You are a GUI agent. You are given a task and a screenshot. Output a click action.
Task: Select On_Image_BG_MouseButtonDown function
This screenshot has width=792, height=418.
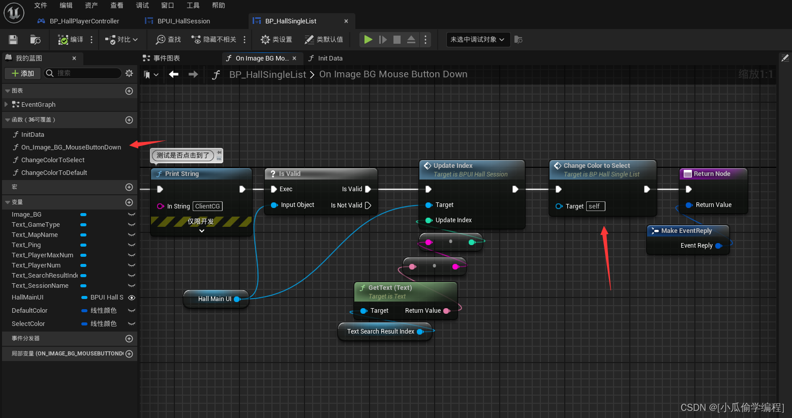71,147
